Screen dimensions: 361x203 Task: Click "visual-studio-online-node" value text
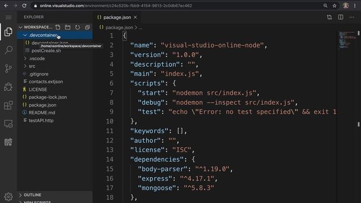[x=212, y=45]
